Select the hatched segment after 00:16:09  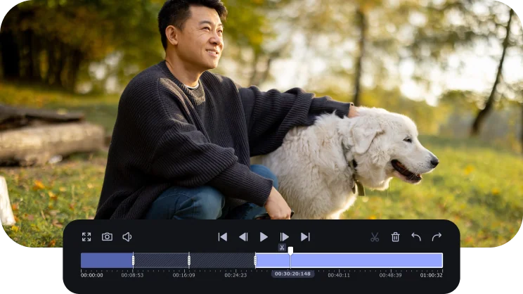coord(221,260)
